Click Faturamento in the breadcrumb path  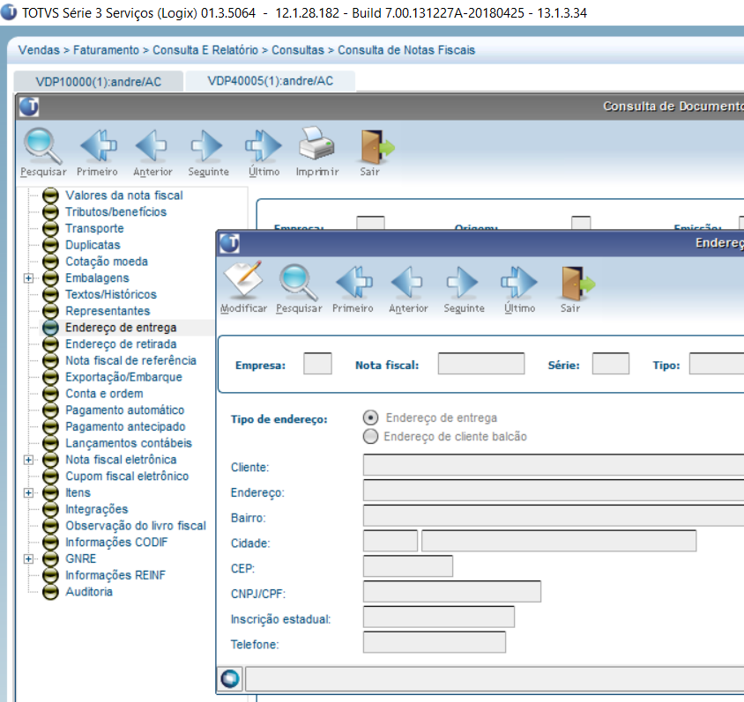[x=106, y=50]
